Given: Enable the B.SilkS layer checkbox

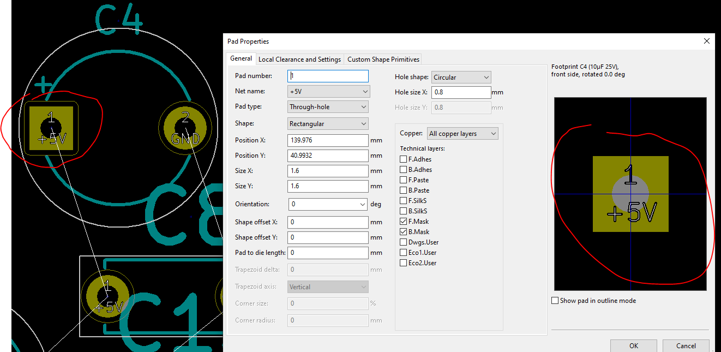Looking at the screenshot, I should 404,211.
